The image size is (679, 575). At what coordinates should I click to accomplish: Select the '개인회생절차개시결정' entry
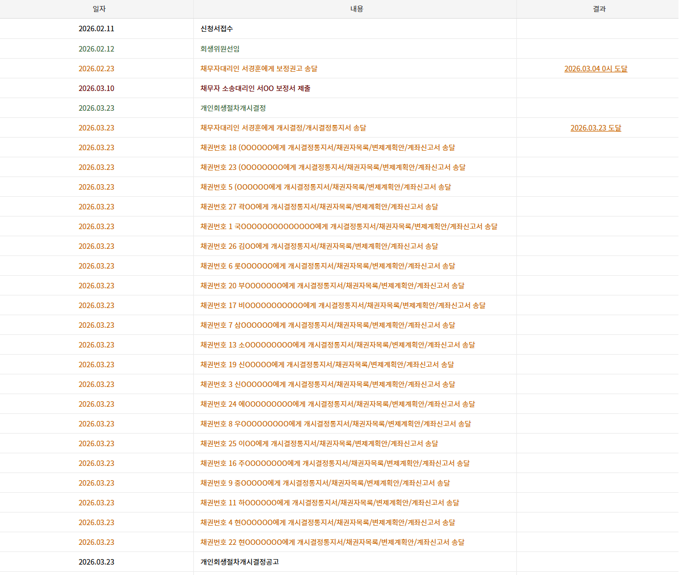(x=233, y=108)
